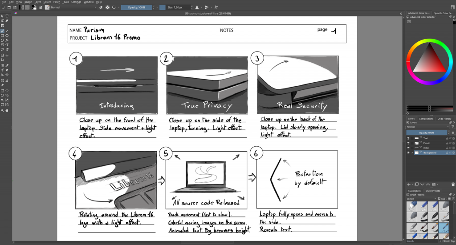
Task: Hide the Pencil layer
Action: coord(408,143)
